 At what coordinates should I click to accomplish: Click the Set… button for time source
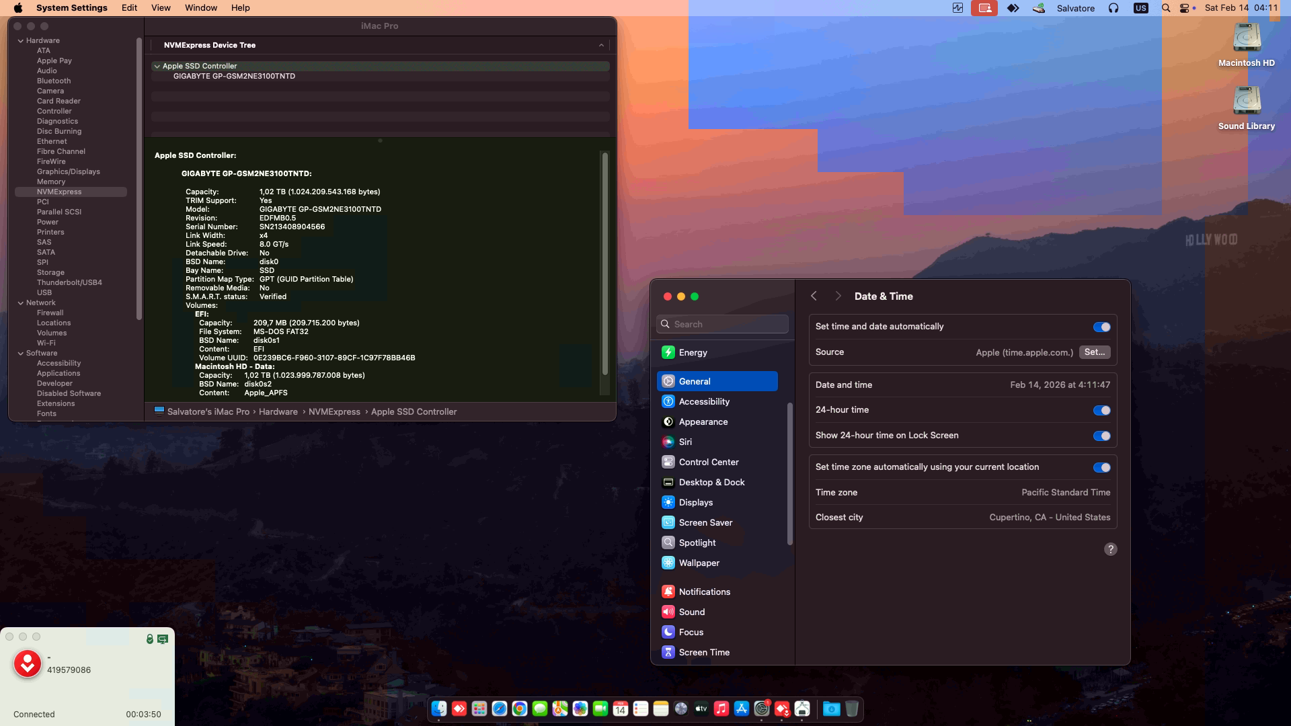[1095, 352]
